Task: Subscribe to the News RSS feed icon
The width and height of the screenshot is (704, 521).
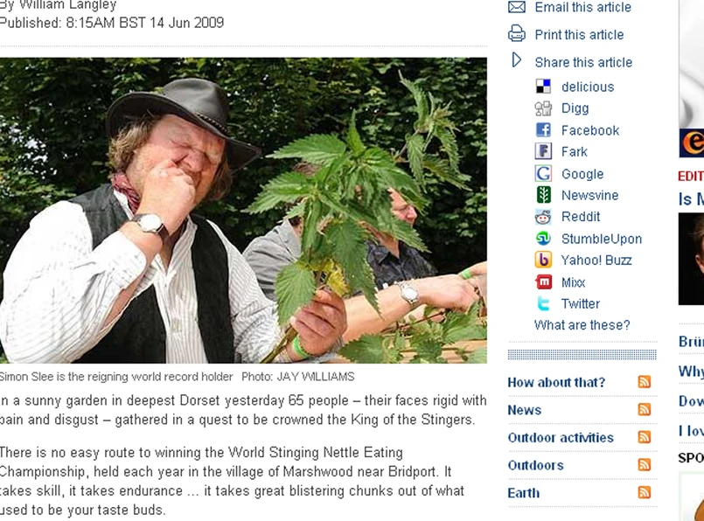Action: pos(645,409)
